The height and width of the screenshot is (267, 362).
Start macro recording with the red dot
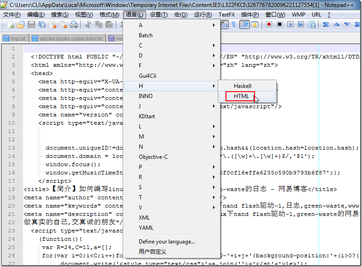(269, 24)
